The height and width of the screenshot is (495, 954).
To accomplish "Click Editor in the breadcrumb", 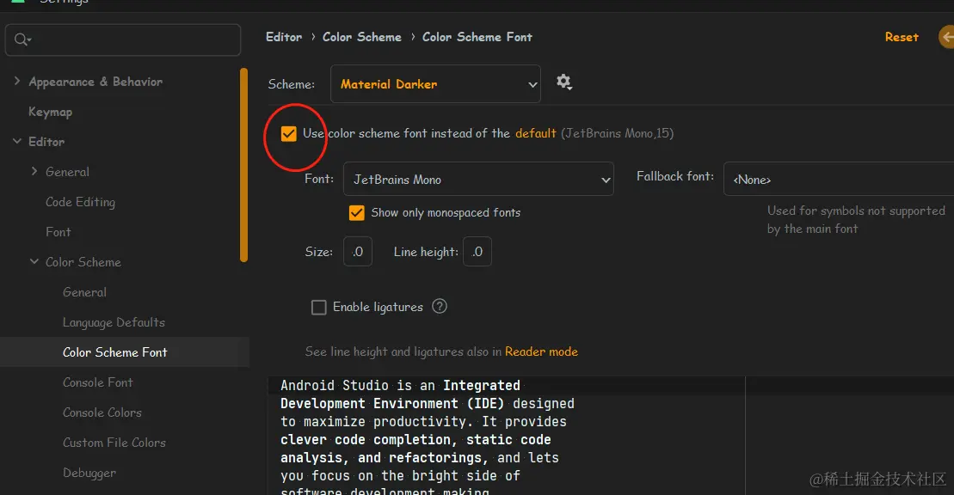I will click(284, 37).
